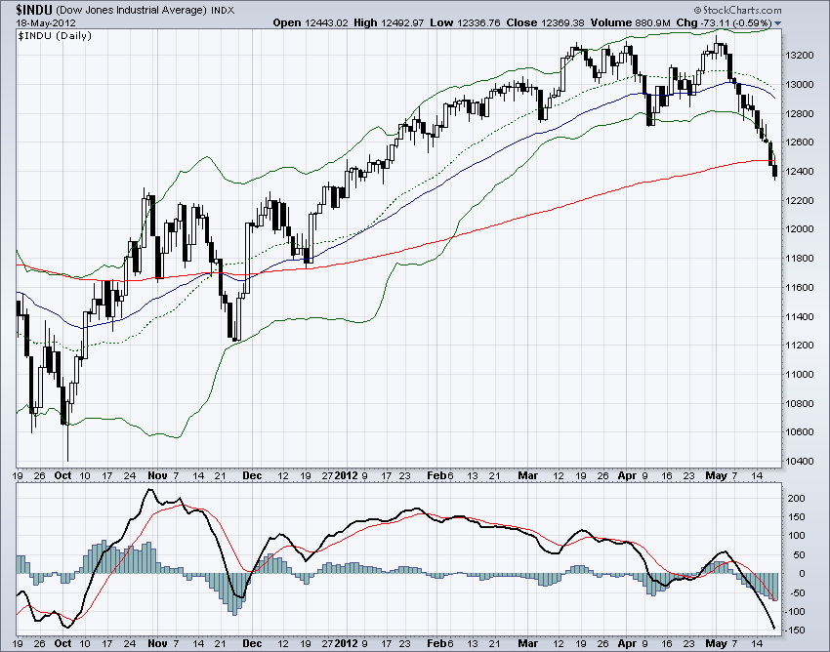Click the -100 label on MACD axis
830x652 pixels.
[x=795, y=612]
